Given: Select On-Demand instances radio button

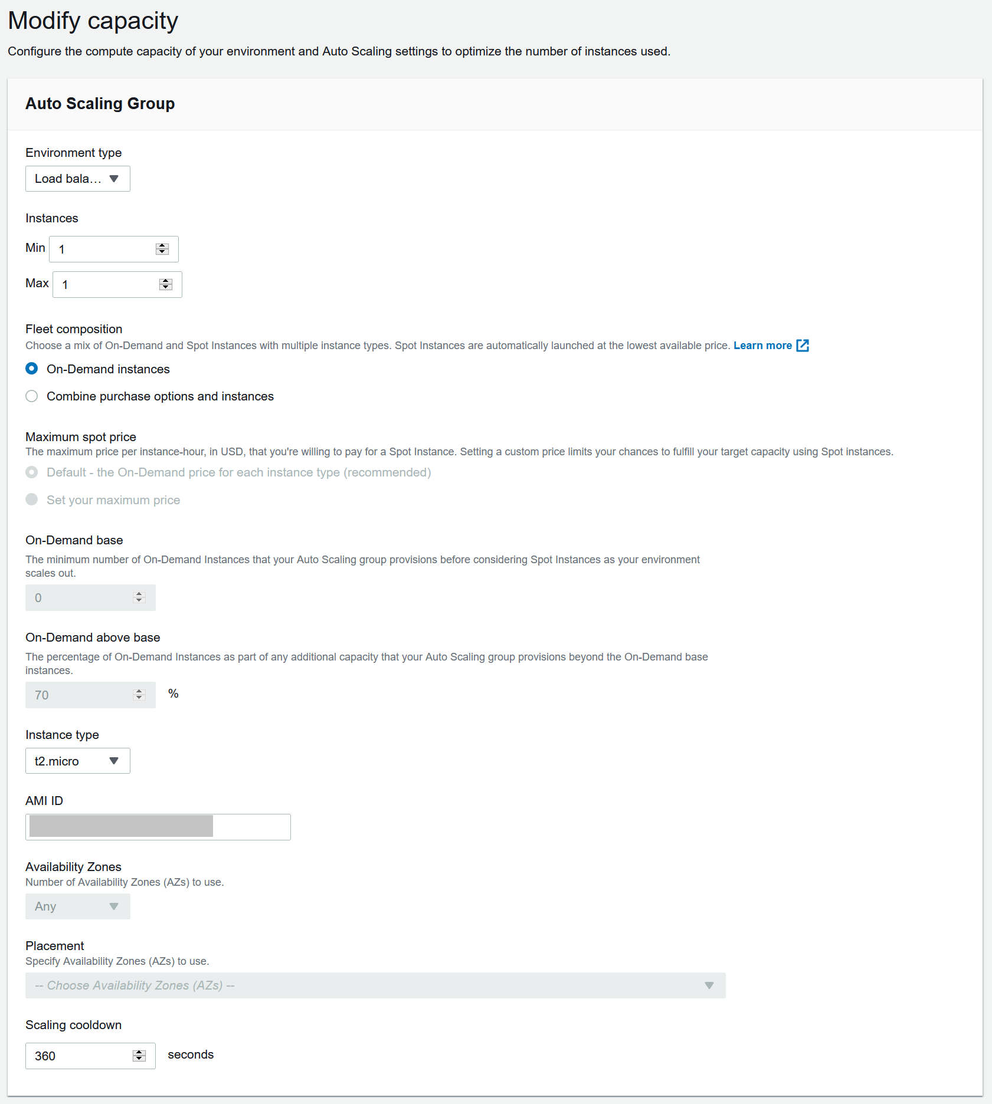Looking at the screenshot, I should 32,369.
